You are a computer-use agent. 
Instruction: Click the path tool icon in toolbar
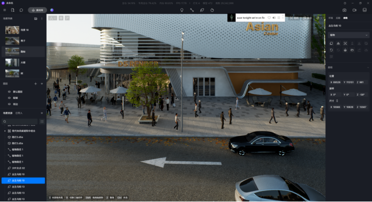coord(192,9)
